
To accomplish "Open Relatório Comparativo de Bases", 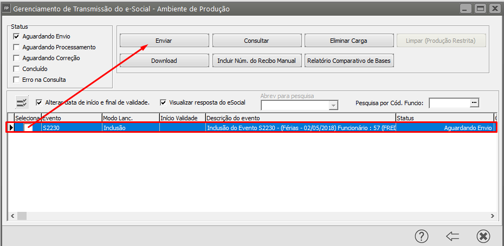I will pos(349,61).
